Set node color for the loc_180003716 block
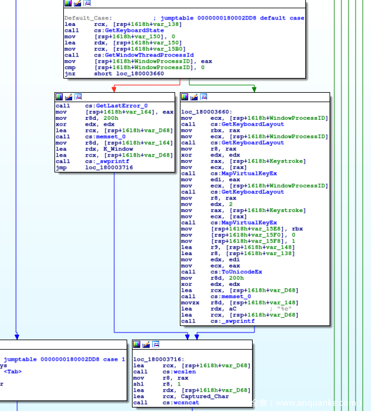This screenshot has height=414, width=371. [137, 344]
